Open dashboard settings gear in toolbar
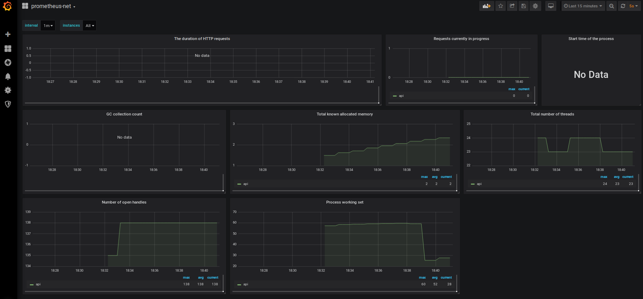This screenshot has width=643, height=299. (535, 6)
